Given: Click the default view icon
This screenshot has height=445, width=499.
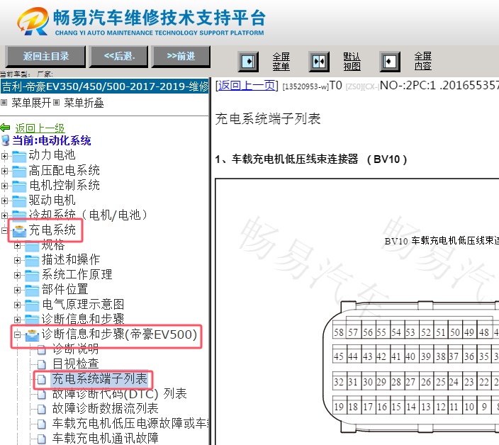Looking at the screenshot, I should tap(319, 61).
